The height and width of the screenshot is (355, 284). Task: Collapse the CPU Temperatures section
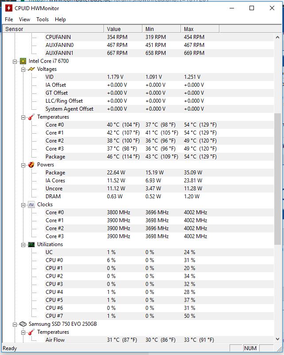(23, 117)
